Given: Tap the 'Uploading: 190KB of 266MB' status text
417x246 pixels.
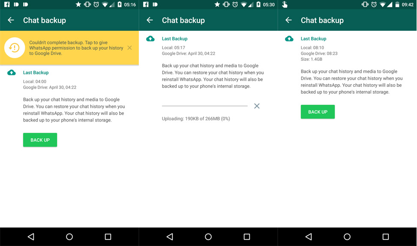Looking at the screenshot, I should (196, 119).
